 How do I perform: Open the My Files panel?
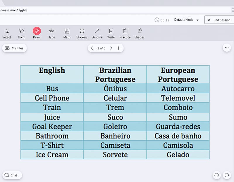(x=14, y=48)
